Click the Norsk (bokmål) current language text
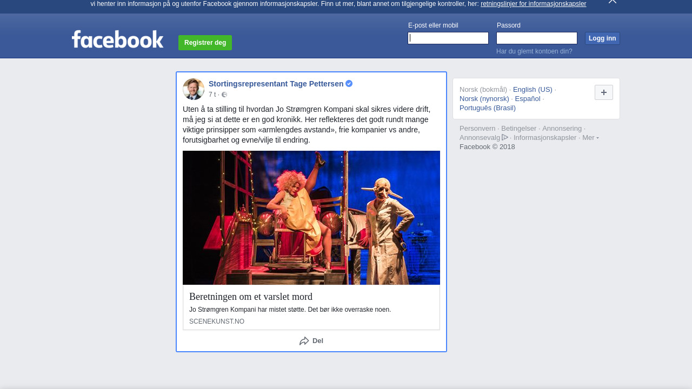 coord(483,90)
